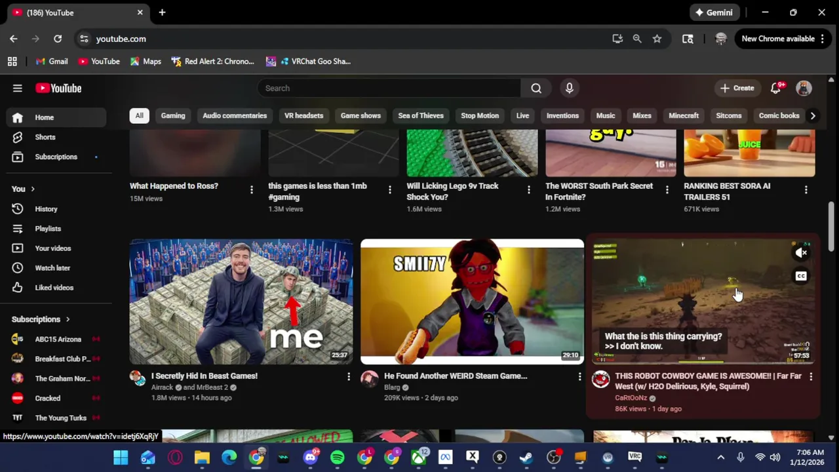
Task: Open options for ROBOT COWBOY GAME video
Action: 811,376
